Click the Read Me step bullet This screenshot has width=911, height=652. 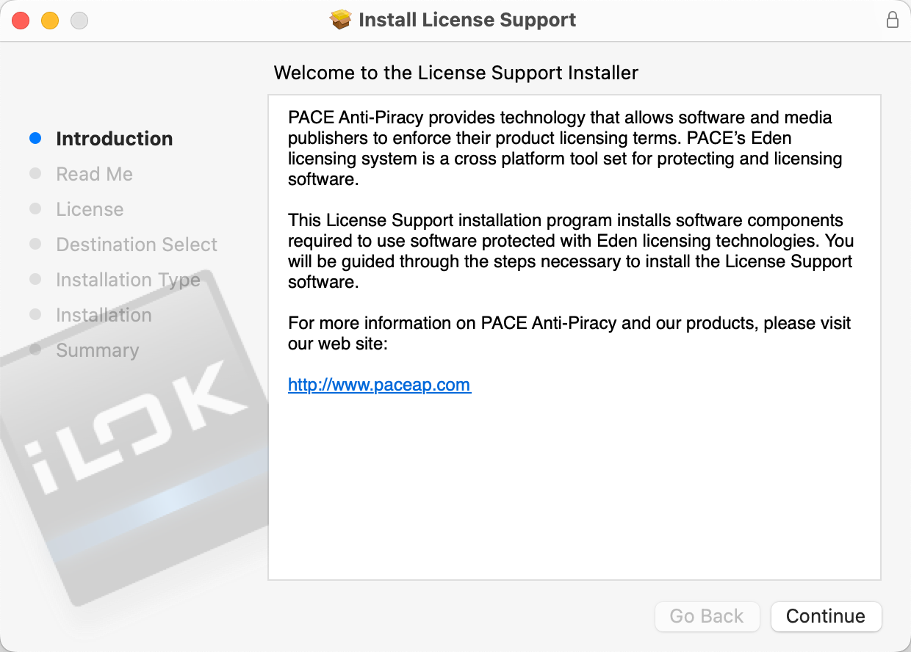pos(35,173)
